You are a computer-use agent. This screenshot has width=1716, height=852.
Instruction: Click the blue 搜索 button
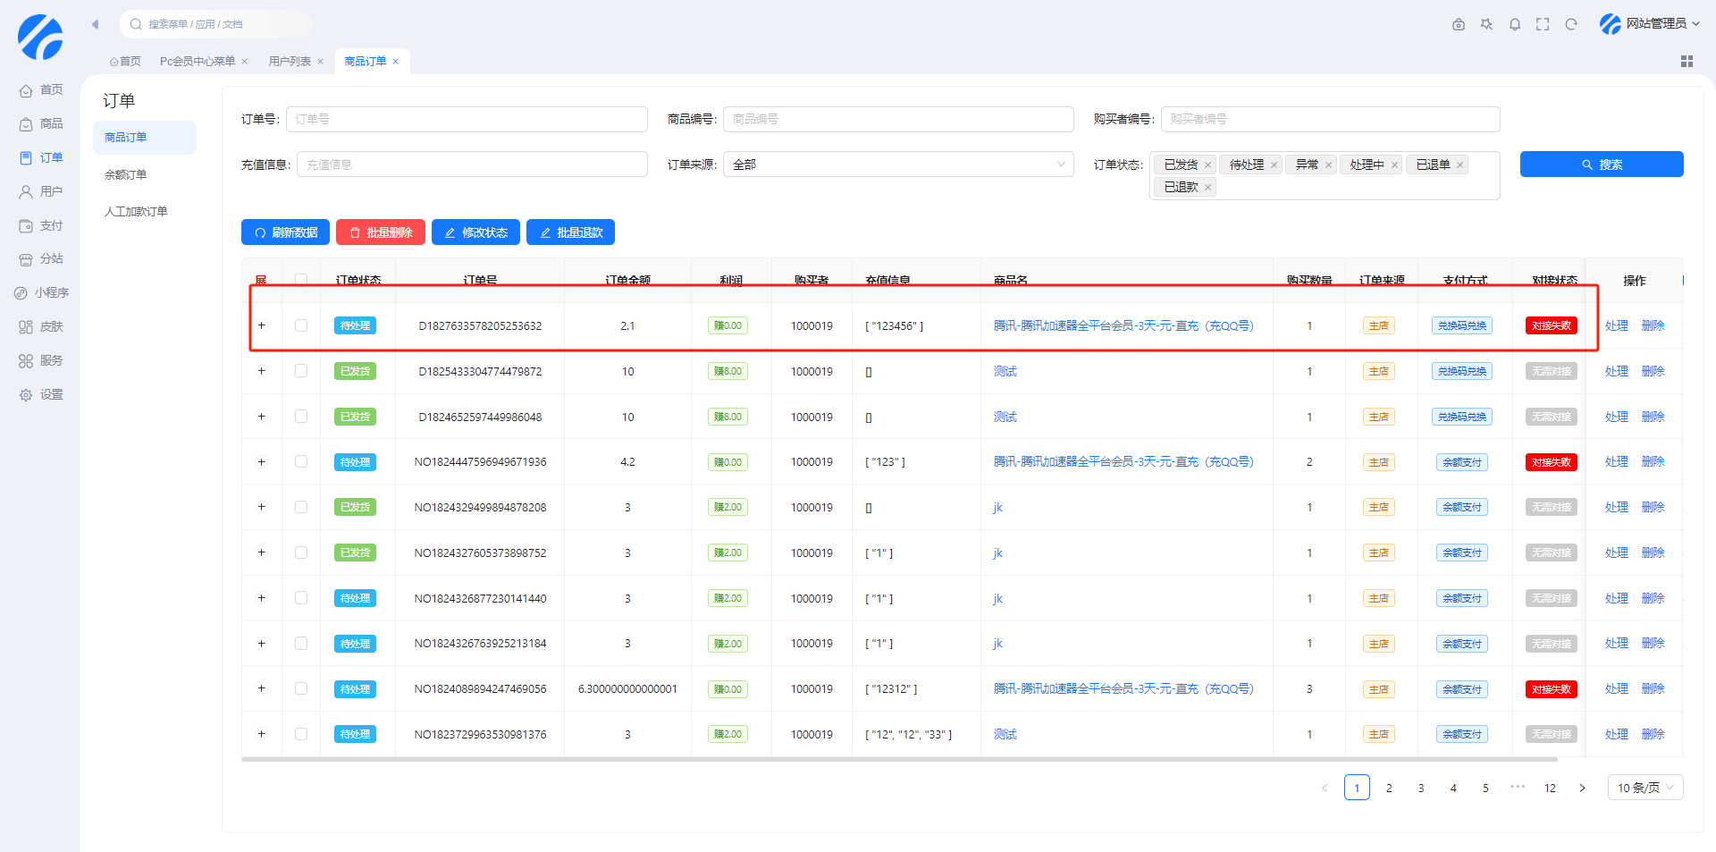[1601, 164]
